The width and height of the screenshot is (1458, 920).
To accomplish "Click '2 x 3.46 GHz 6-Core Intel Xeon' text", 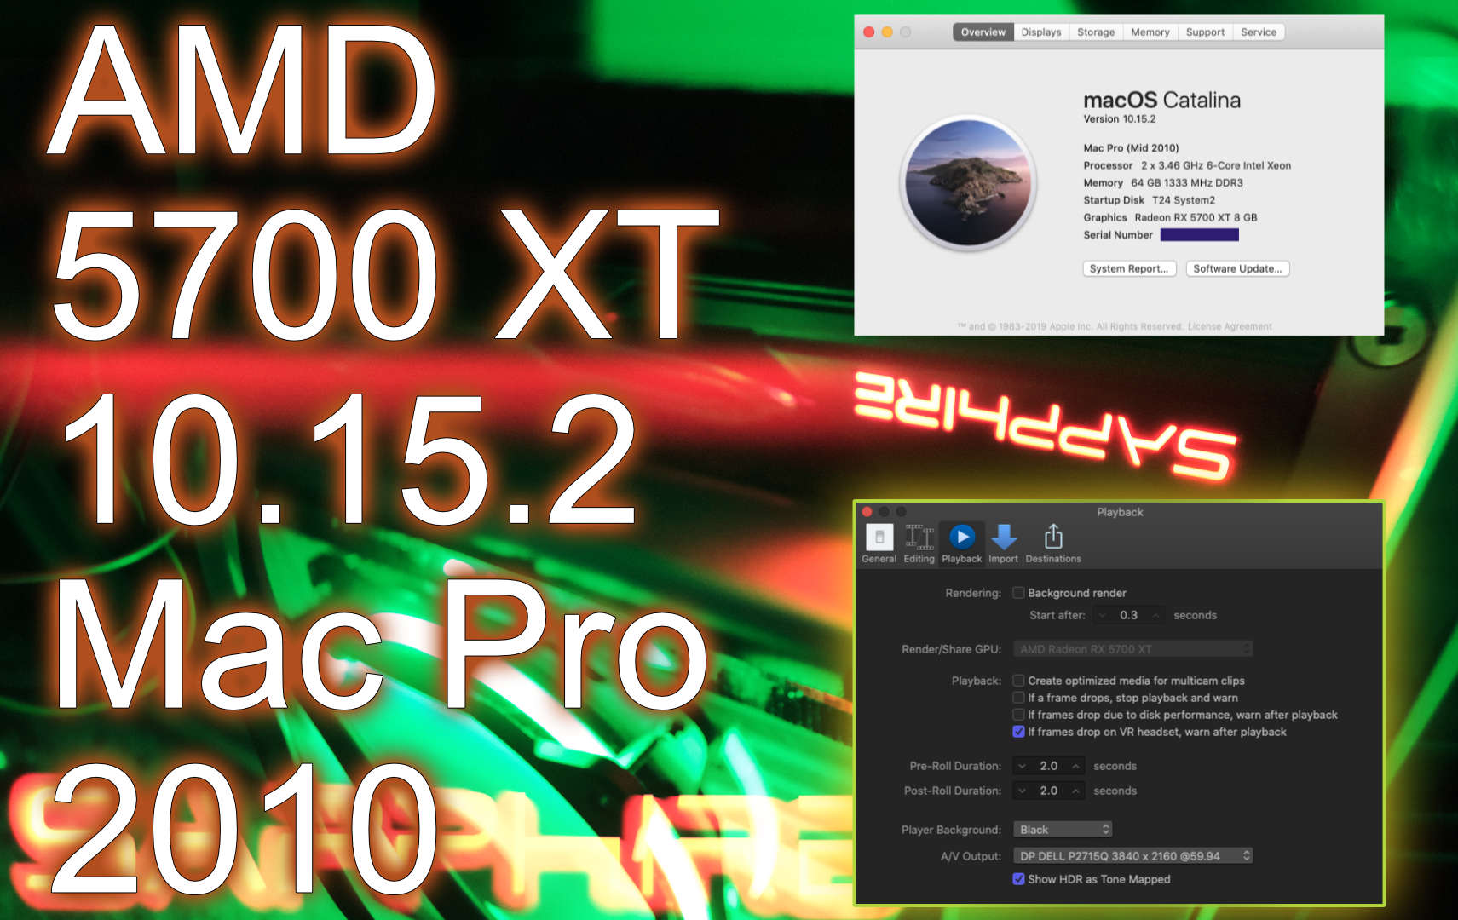I will (1216, 165).
